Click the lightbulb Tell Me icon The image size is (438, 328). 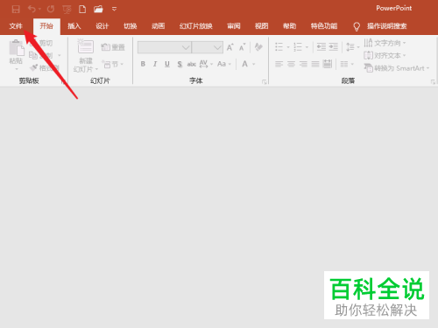357,26
